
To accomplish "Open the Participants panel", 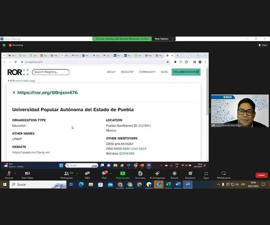I will (67, 175).
